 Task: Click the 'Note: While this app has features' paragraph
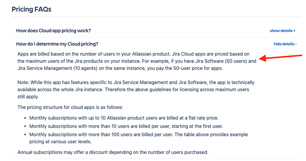[x=136, y=90]
